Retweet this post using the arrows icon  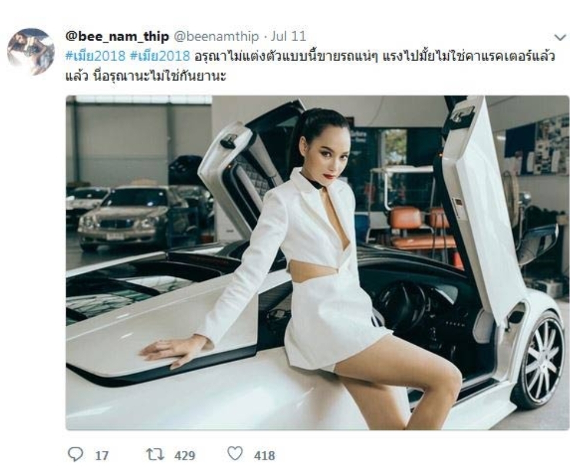pos(155,454)
